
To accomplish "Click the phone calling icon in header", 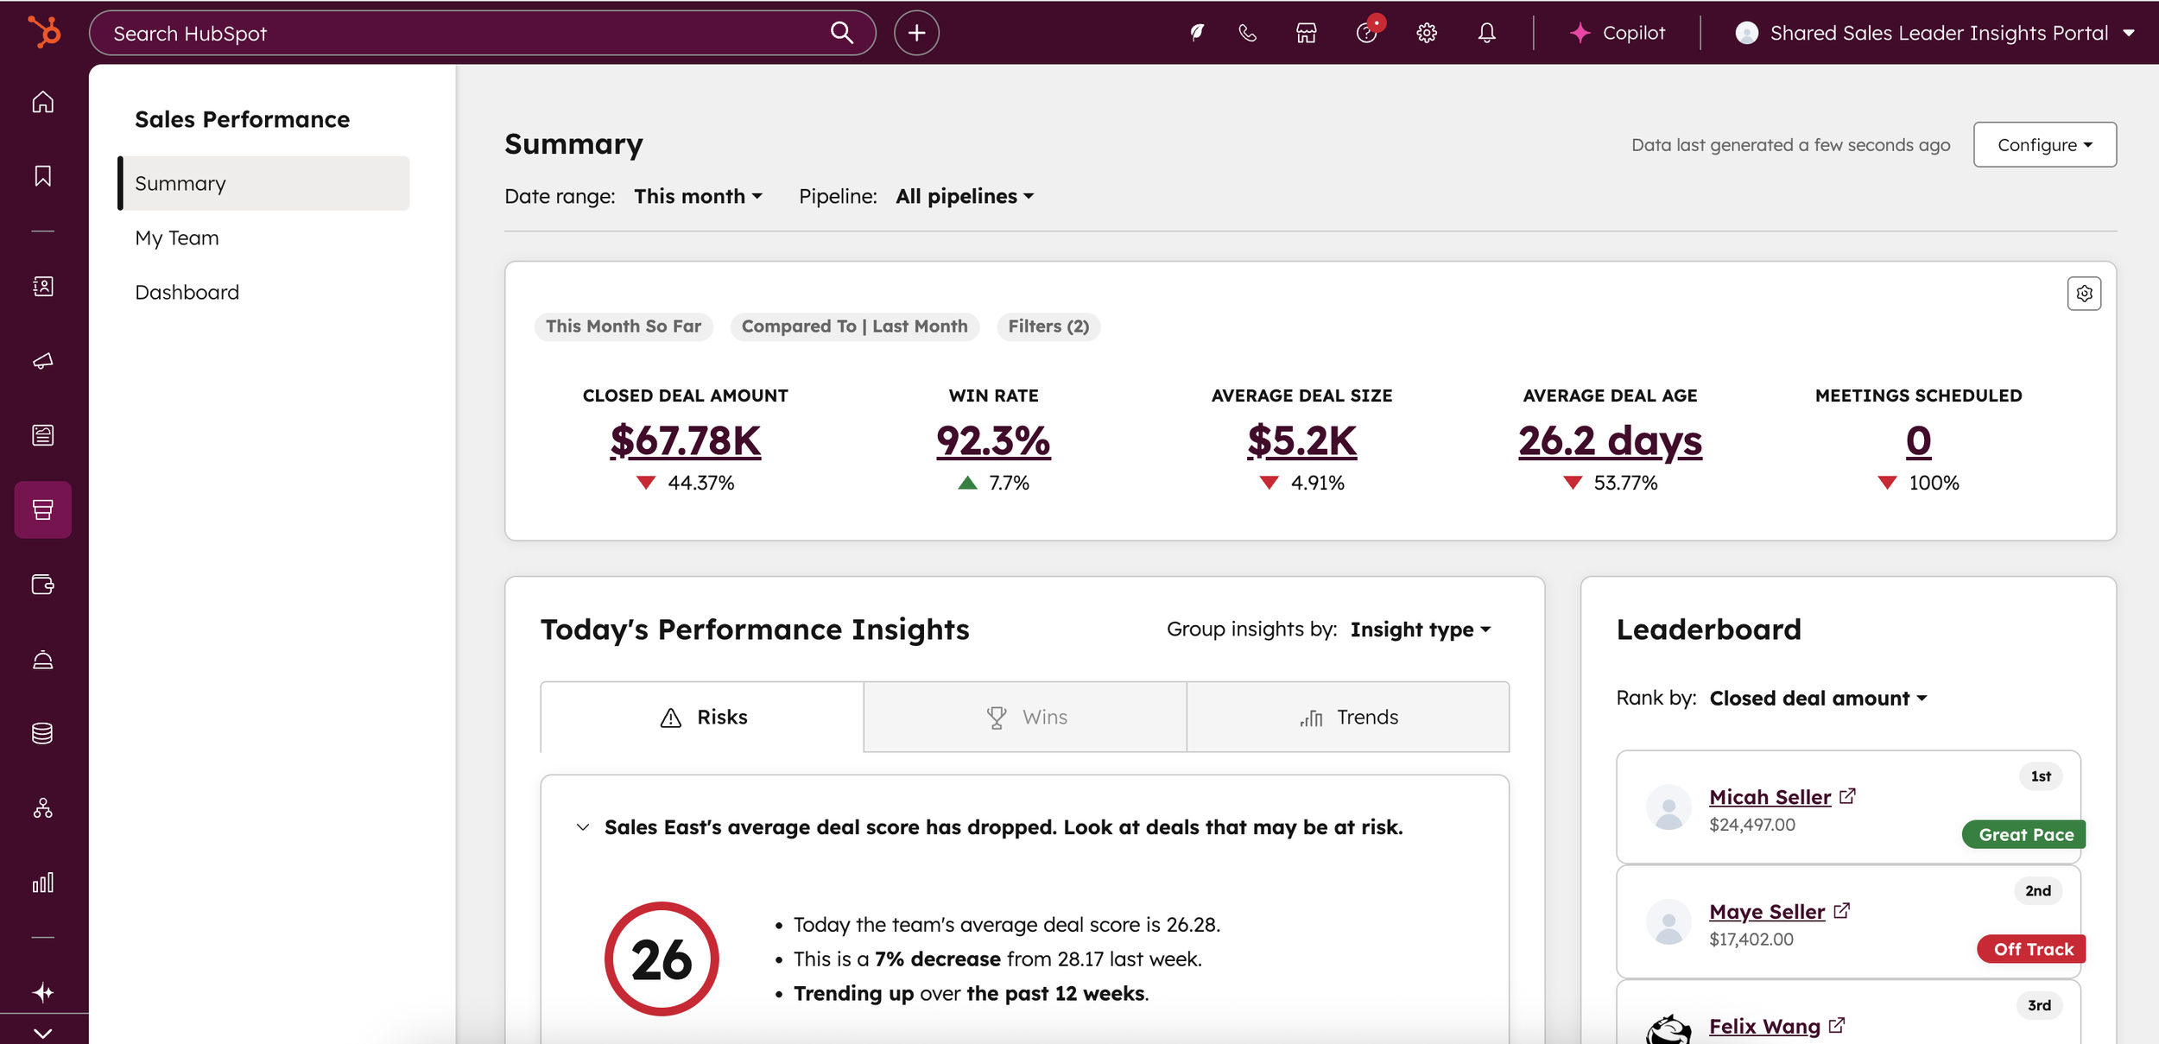I will [x=1247, y=33].
